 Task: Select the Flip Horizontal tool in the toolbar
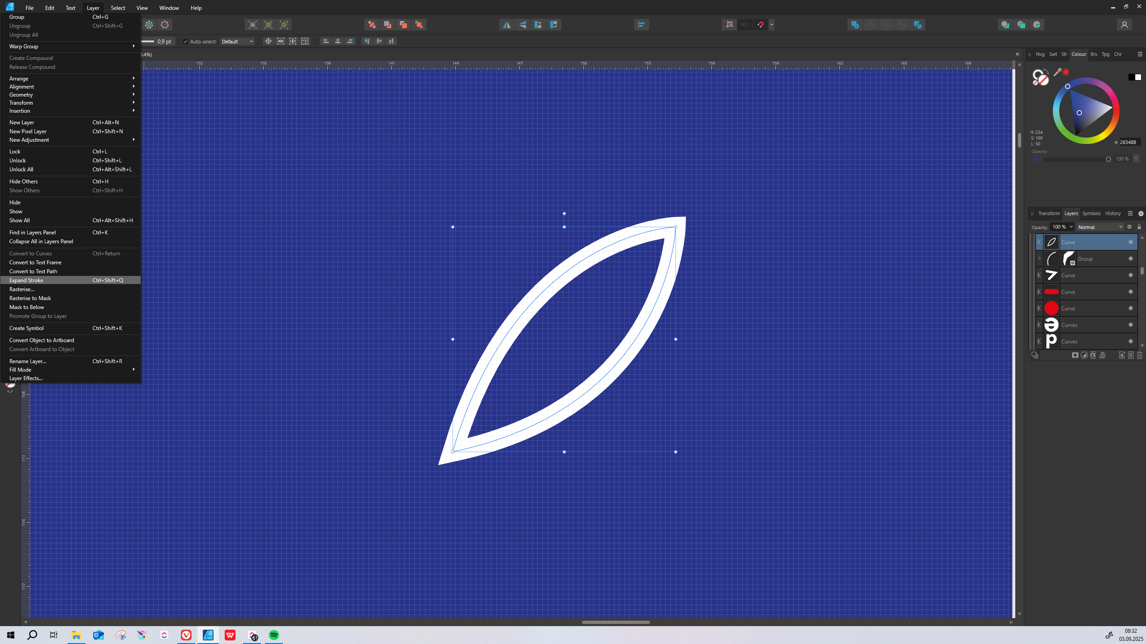[x=506, y=25]
